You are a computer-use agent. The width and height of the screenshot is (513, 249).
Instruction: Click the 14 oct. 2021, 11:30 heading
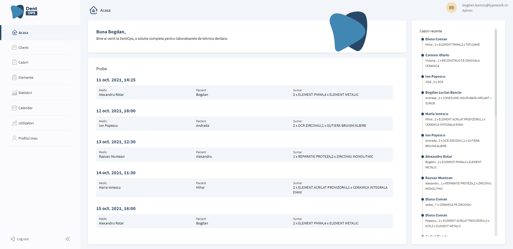pyautogui.click(x=116, y=173)
